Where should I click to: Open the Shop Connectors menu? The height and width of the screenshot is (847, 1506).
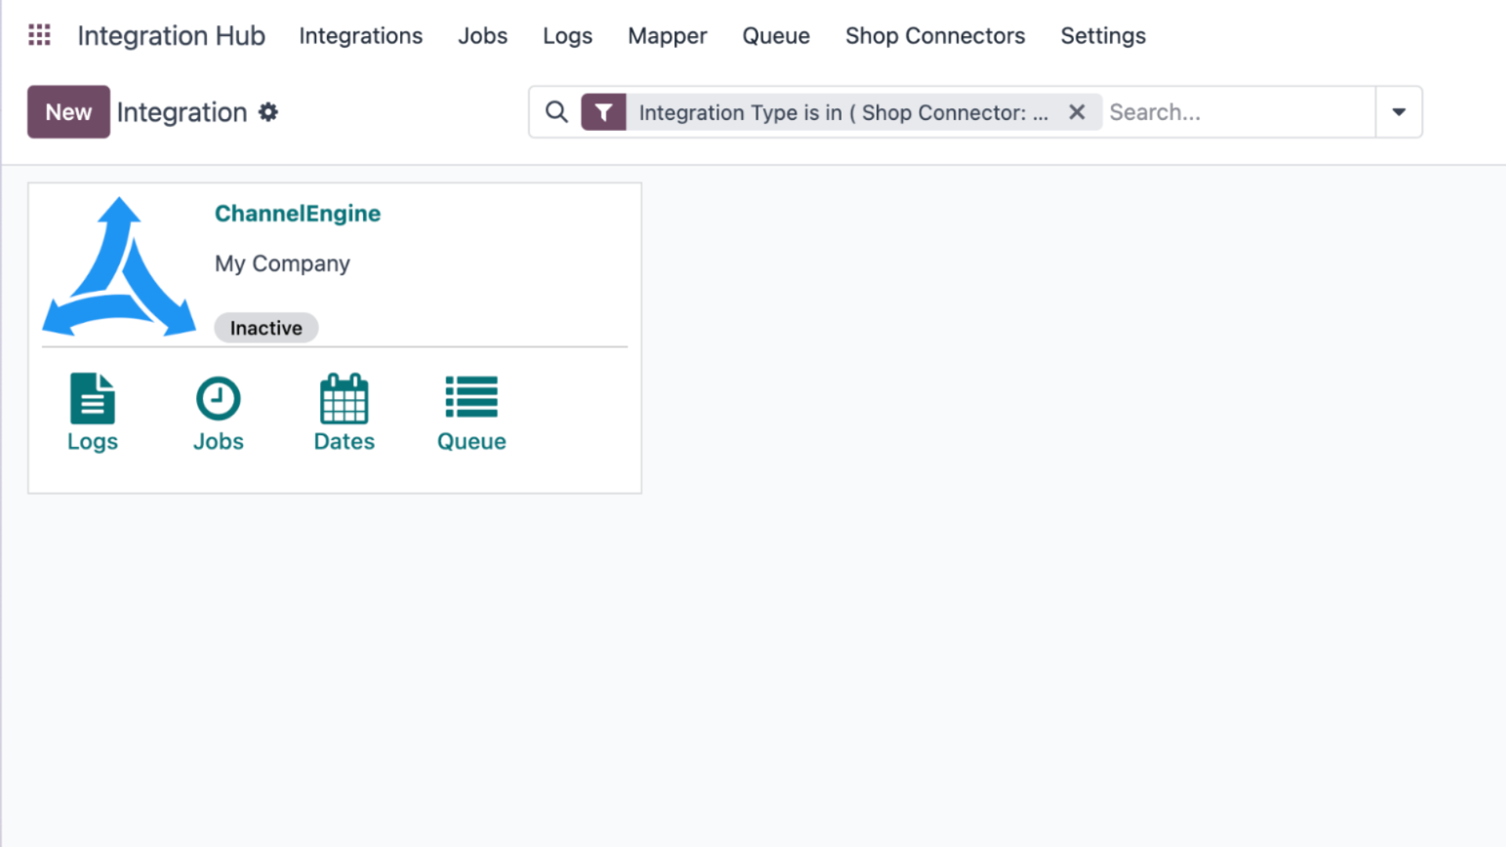pyautogui.click(x=935, y=35)
